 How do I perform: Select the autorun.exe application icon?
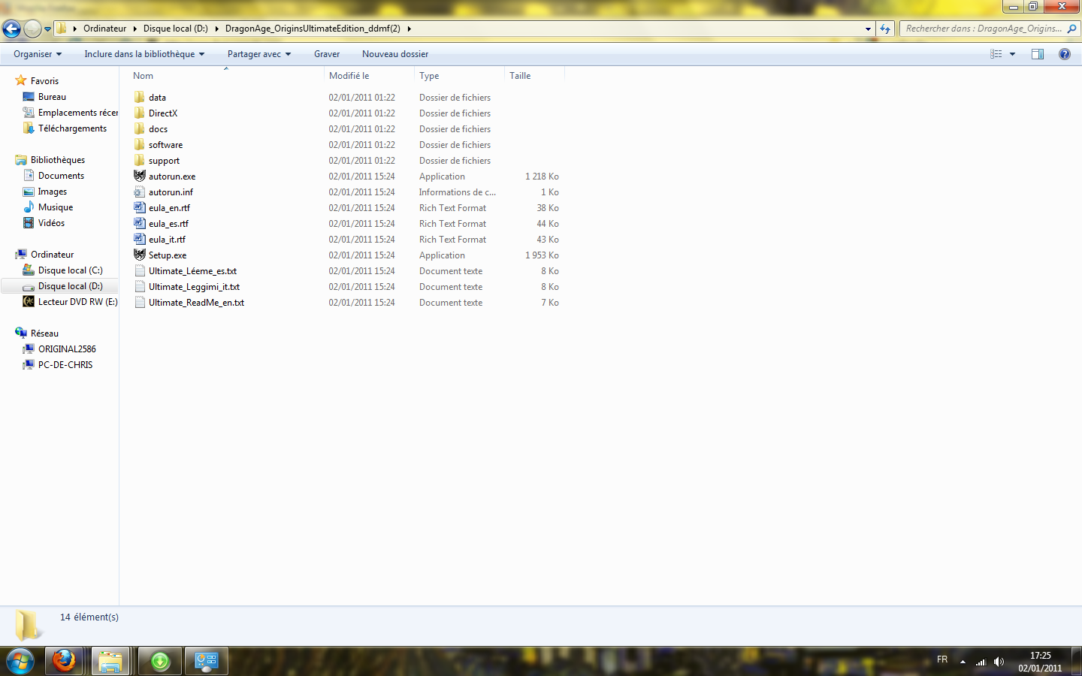(139, 176)
